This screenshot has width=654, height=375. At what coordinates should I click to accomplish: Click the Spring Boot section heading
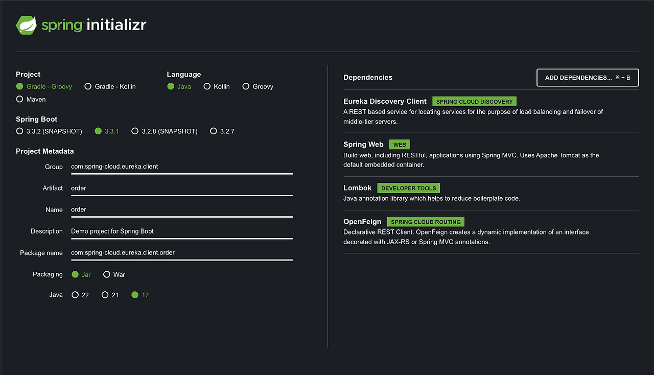tap(36, 119)
